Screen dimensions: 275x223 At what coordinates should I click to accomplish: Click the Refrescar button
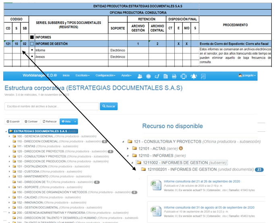point(50,121)
